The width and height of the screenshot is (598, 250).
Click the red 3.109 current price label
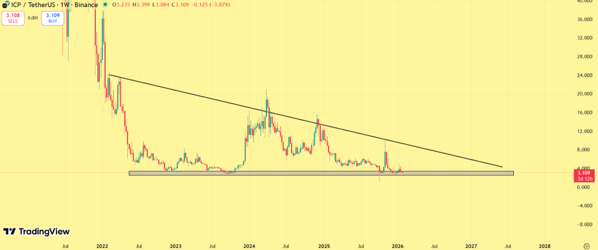click(x=583, y=173)
